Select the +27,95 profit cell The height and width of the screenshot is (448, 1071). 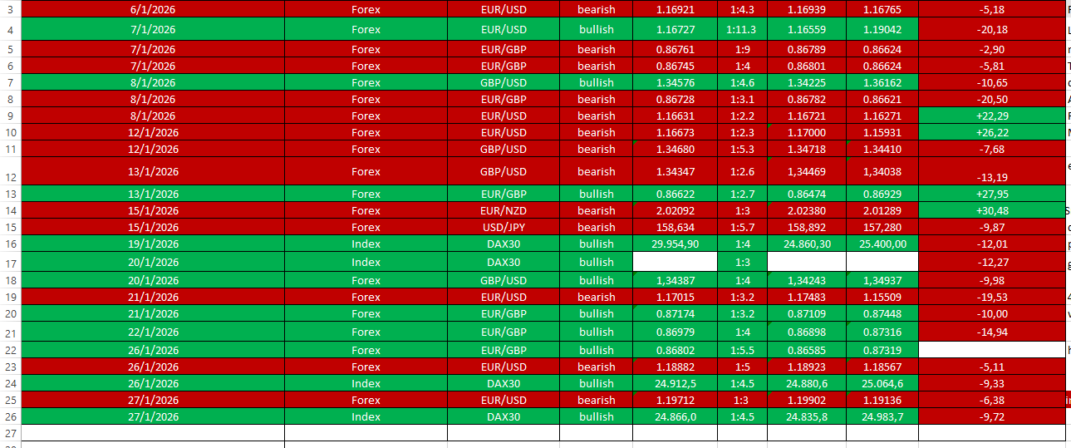(992, 194)
